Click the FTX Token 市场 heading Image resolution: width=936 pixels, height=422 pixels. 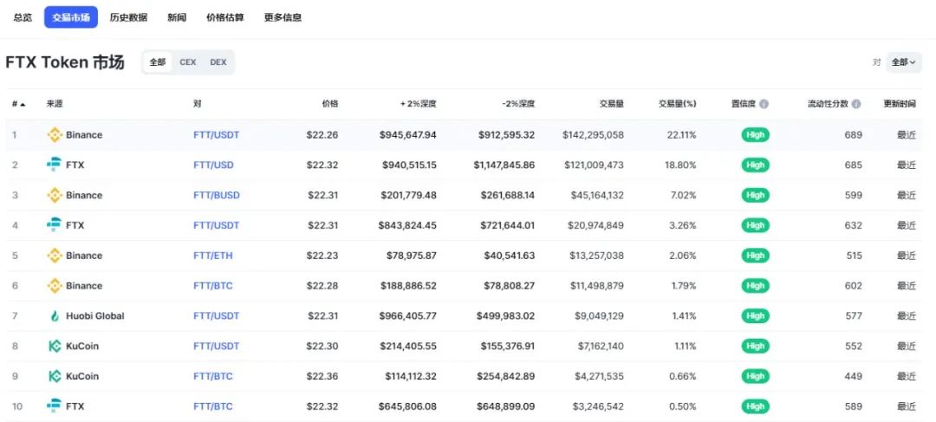tap(65, 62)
